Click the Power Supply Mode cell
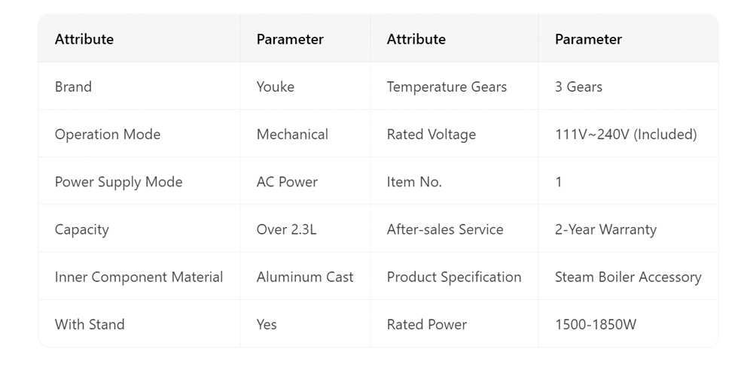This screenshot has width=753, height=376. coord(118,182)
